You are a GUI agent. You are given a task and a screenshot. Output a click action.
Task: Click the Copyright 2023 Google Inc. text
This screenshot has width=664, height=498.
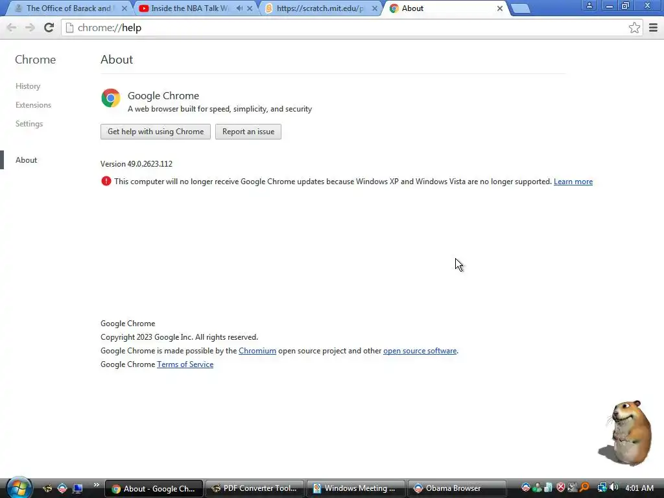[179, 337]
